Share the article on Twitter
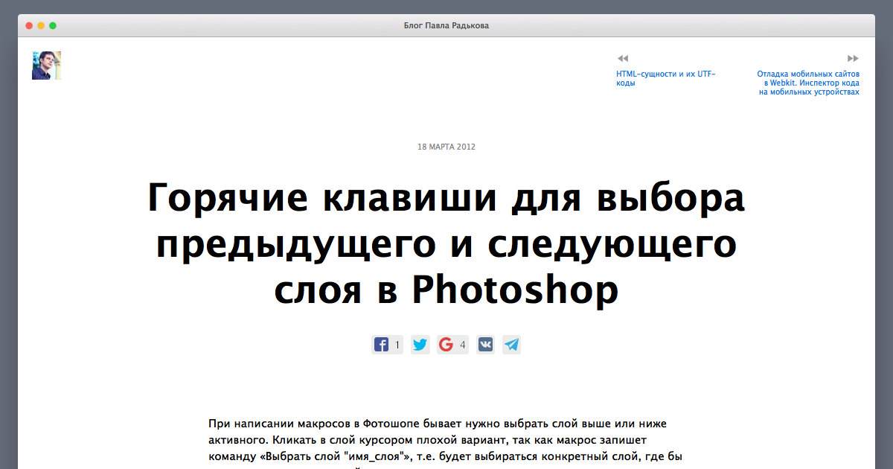The height and width of the screenshot is (469, 893). 420,345
